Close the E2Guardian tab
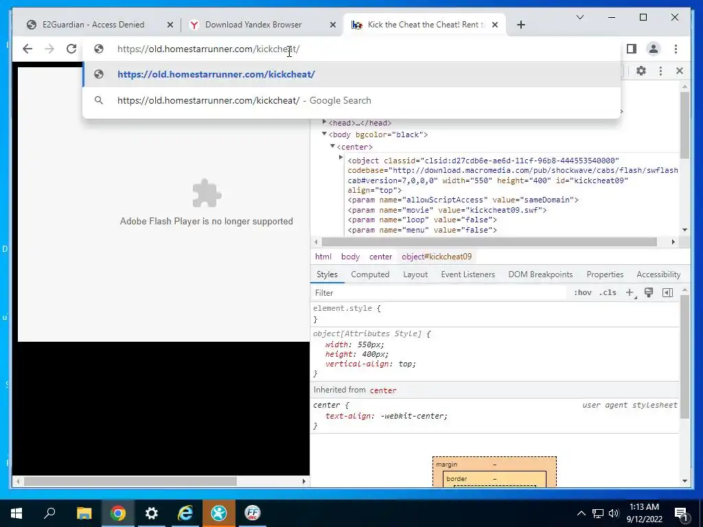Image resolution: width=703 pixels, height=527 pixels. pyautogui.click(x=170, y=25)
